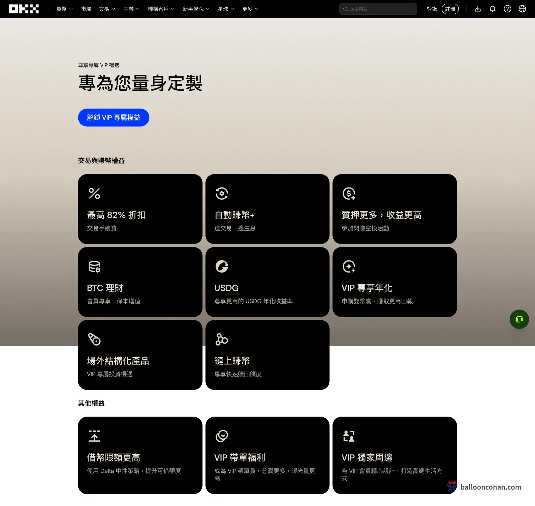
Task: Click the 解鎖 VIP 專屬權益 button
Action: pos(114,118)
